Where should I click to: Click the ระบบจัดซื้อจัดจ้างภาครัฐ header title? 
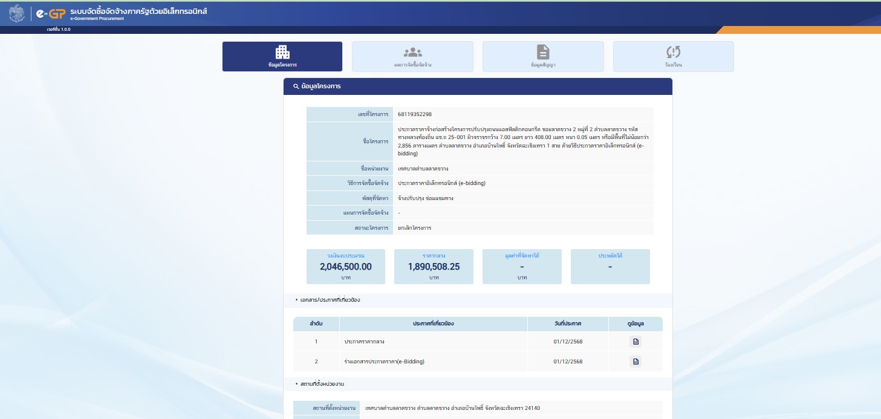point(138,11)
